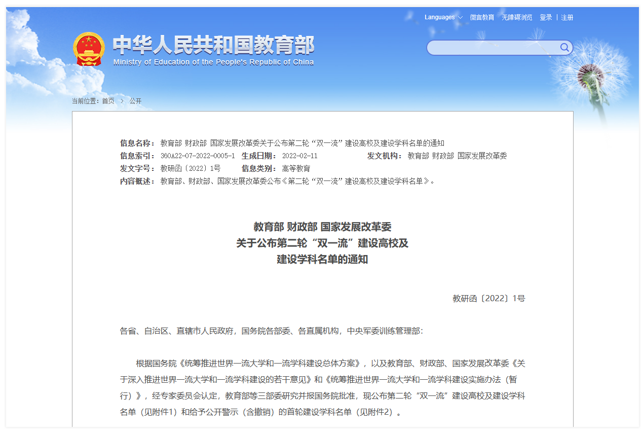The image size is (643, 434).
Task: Select 高等教育 category value
Action: [x=296, y=169]
